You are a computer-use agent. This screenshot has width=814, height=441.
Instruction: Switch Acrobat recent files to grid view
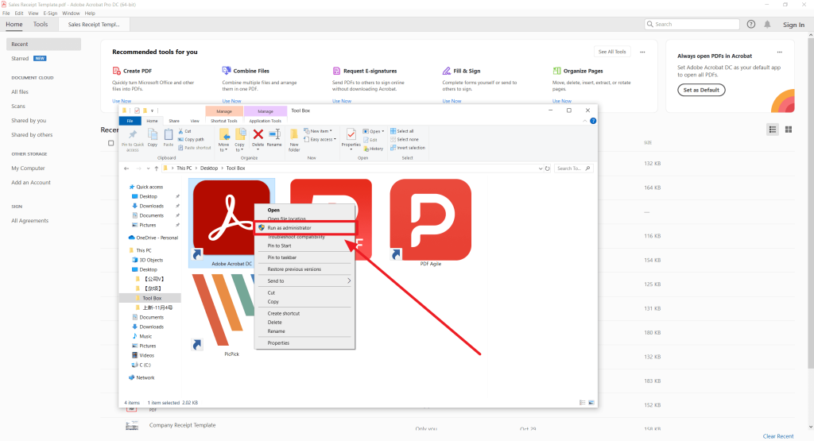pyautogui.click(x=789, y=130)
